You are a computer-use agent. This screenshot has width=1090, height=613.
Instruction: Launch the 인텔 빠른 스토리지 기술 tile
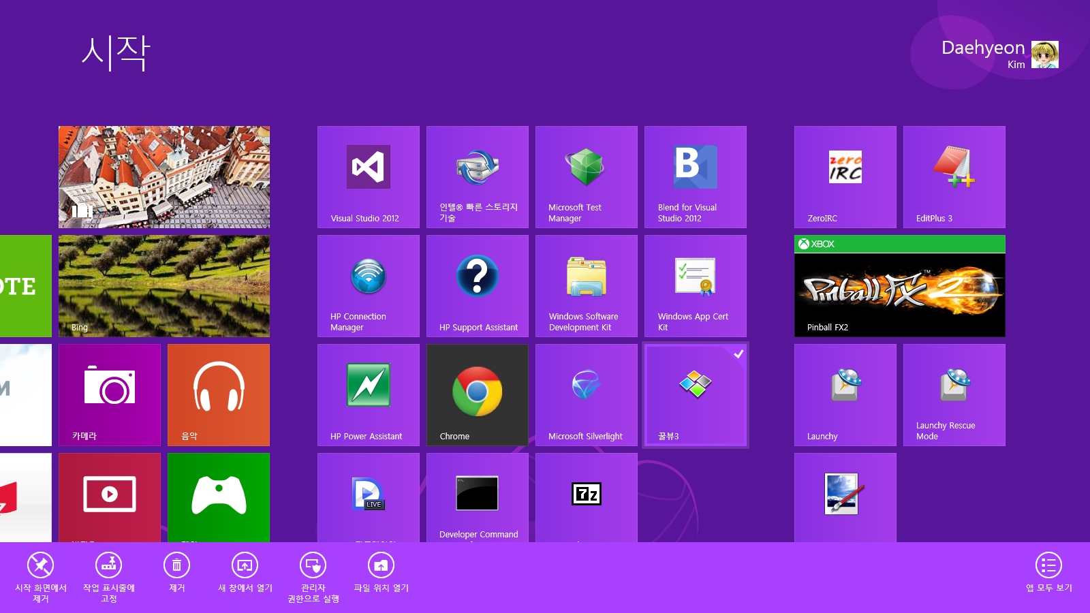coord(478,177)
